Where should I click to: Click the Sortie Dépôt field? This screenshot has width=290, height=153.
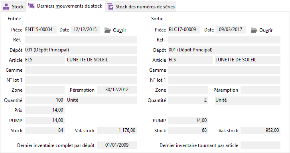pyautogui.click(x=224, y=50)
